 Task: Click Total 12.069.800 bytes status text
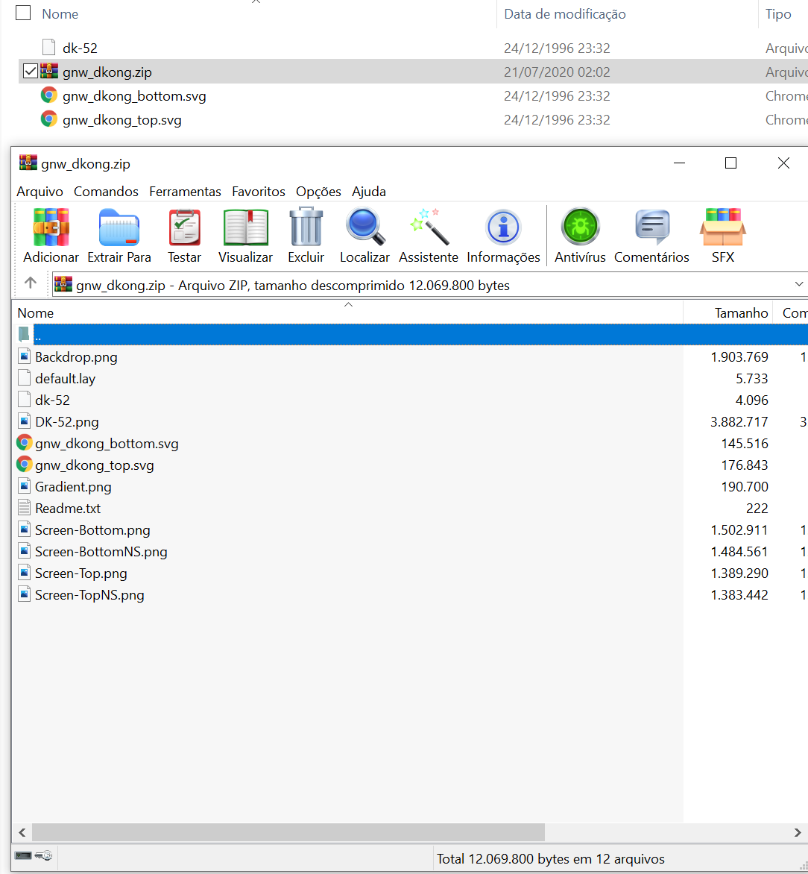[551, 858]
